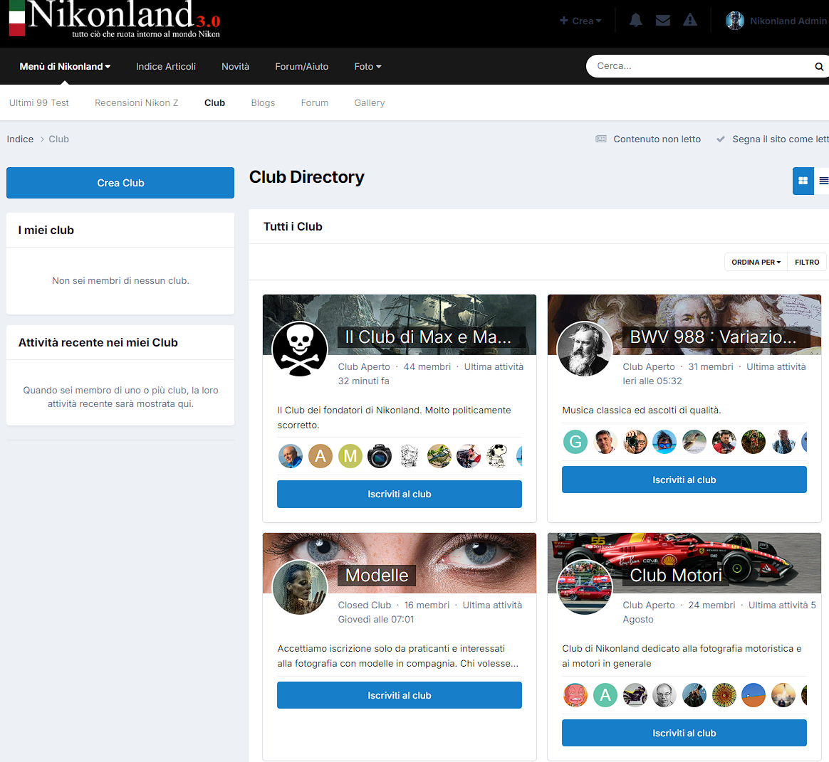829x762 pixels.
Task: Switch to Recensioni Nikon Z tab
Action: 137,103
